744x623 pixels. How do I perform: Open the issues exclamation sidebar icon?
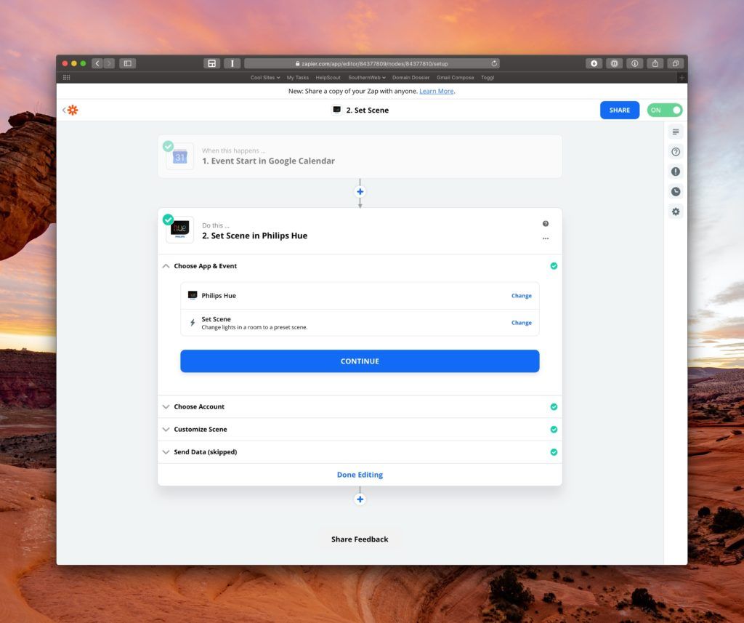tap(676, 172)
